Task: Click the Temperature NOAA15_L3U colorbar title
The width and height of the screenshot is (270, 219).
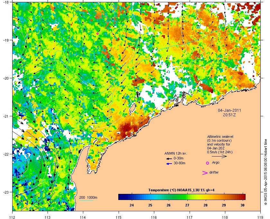Action: point(181,190)
